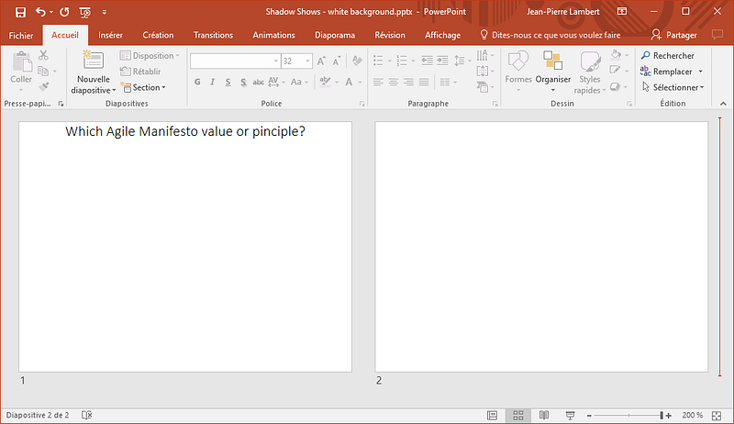The image size is (734, 424).
Task: Click the Nouvelle diapositive icon
Action: click(x=94, y=61)
